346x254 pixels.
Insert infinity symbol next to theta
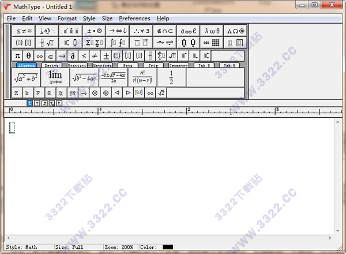40,56
